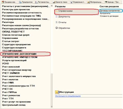Select Список печатных форм
This screenshot has width=123, height=109.
pos(16,35)
